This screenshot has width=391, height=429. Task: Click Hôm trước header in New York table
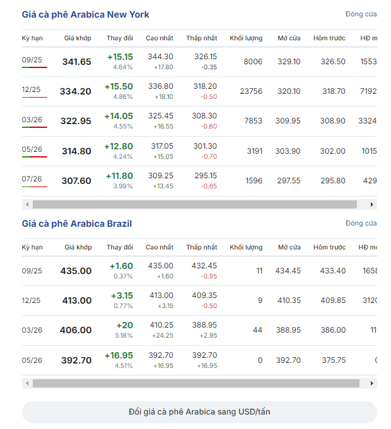[329, 38]
